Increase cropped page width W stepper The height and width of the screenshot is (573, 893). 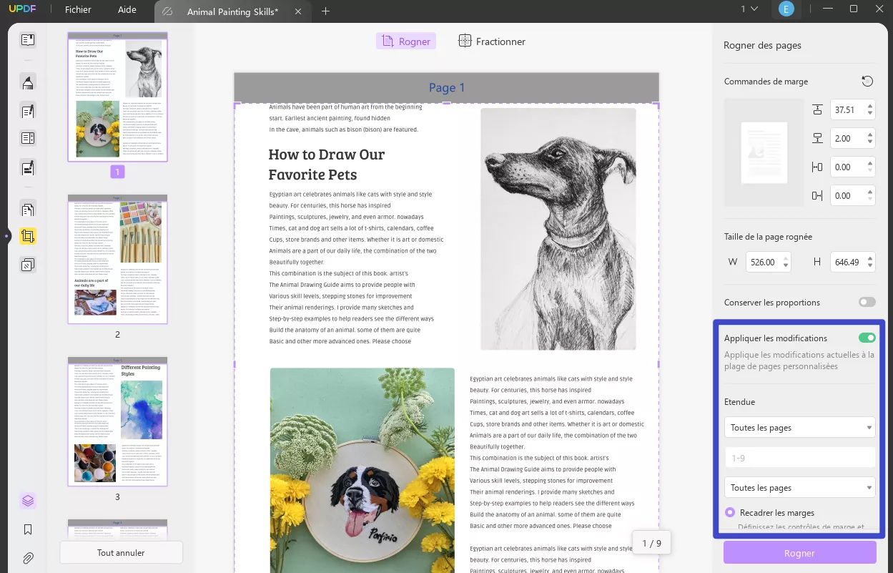point(786,259)
